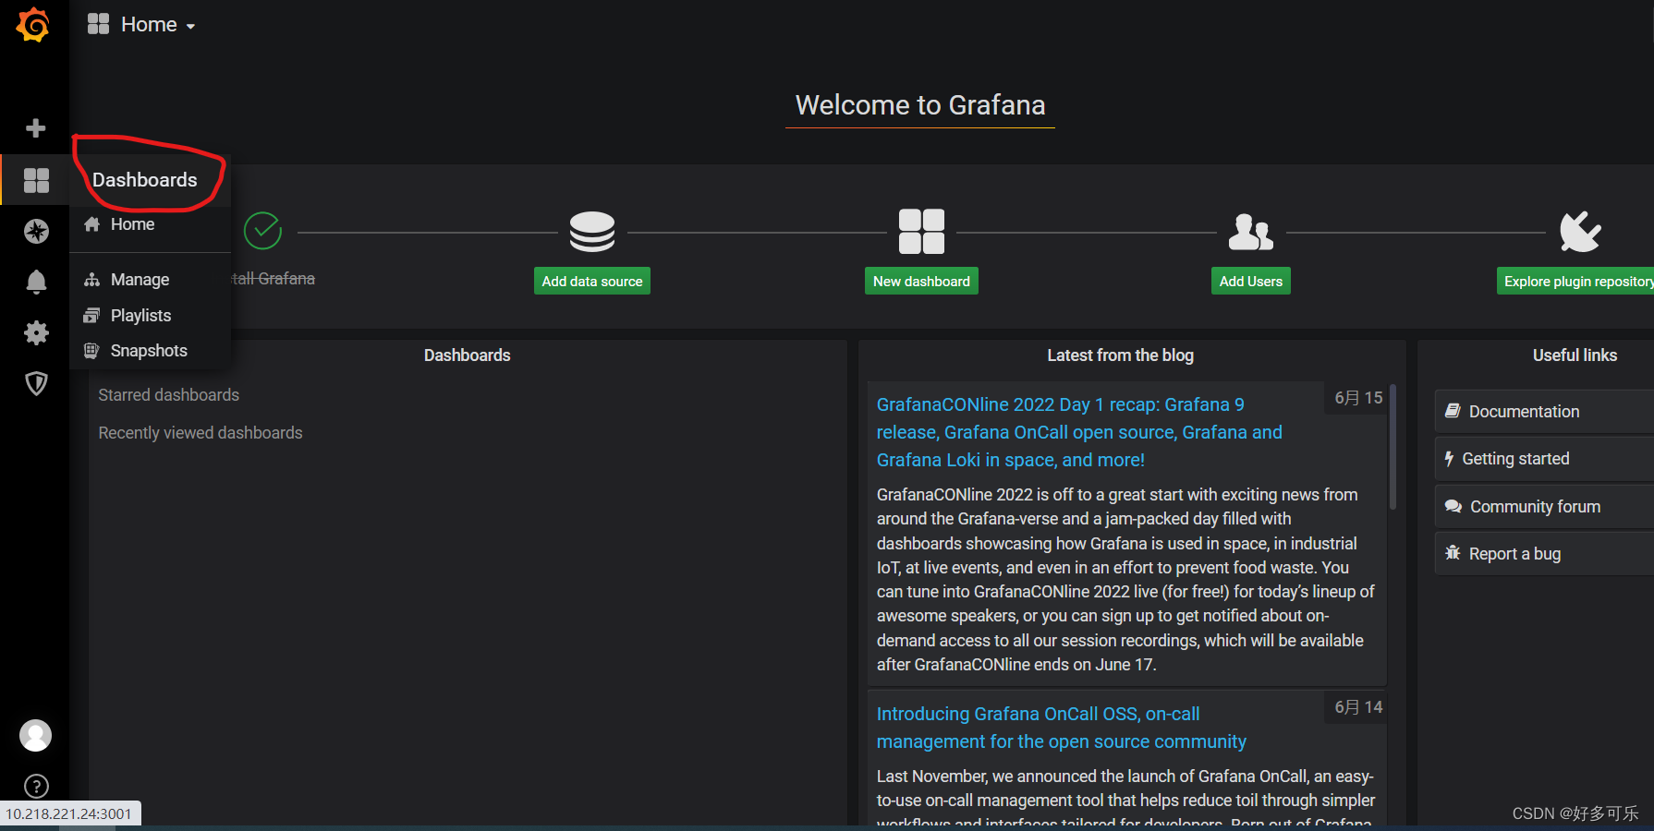The height and width of the screenshot is (831, 1654).
Task: Open the Explore compass icon
Action: click(x=36, y=231)
